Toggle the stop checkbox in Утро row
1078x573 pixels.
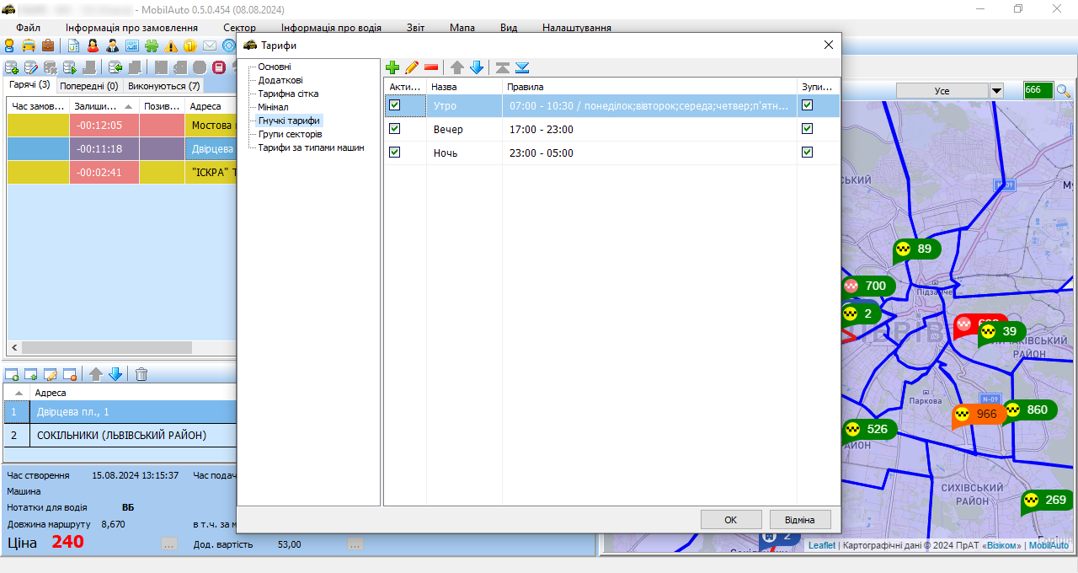[x=808, y=105]
